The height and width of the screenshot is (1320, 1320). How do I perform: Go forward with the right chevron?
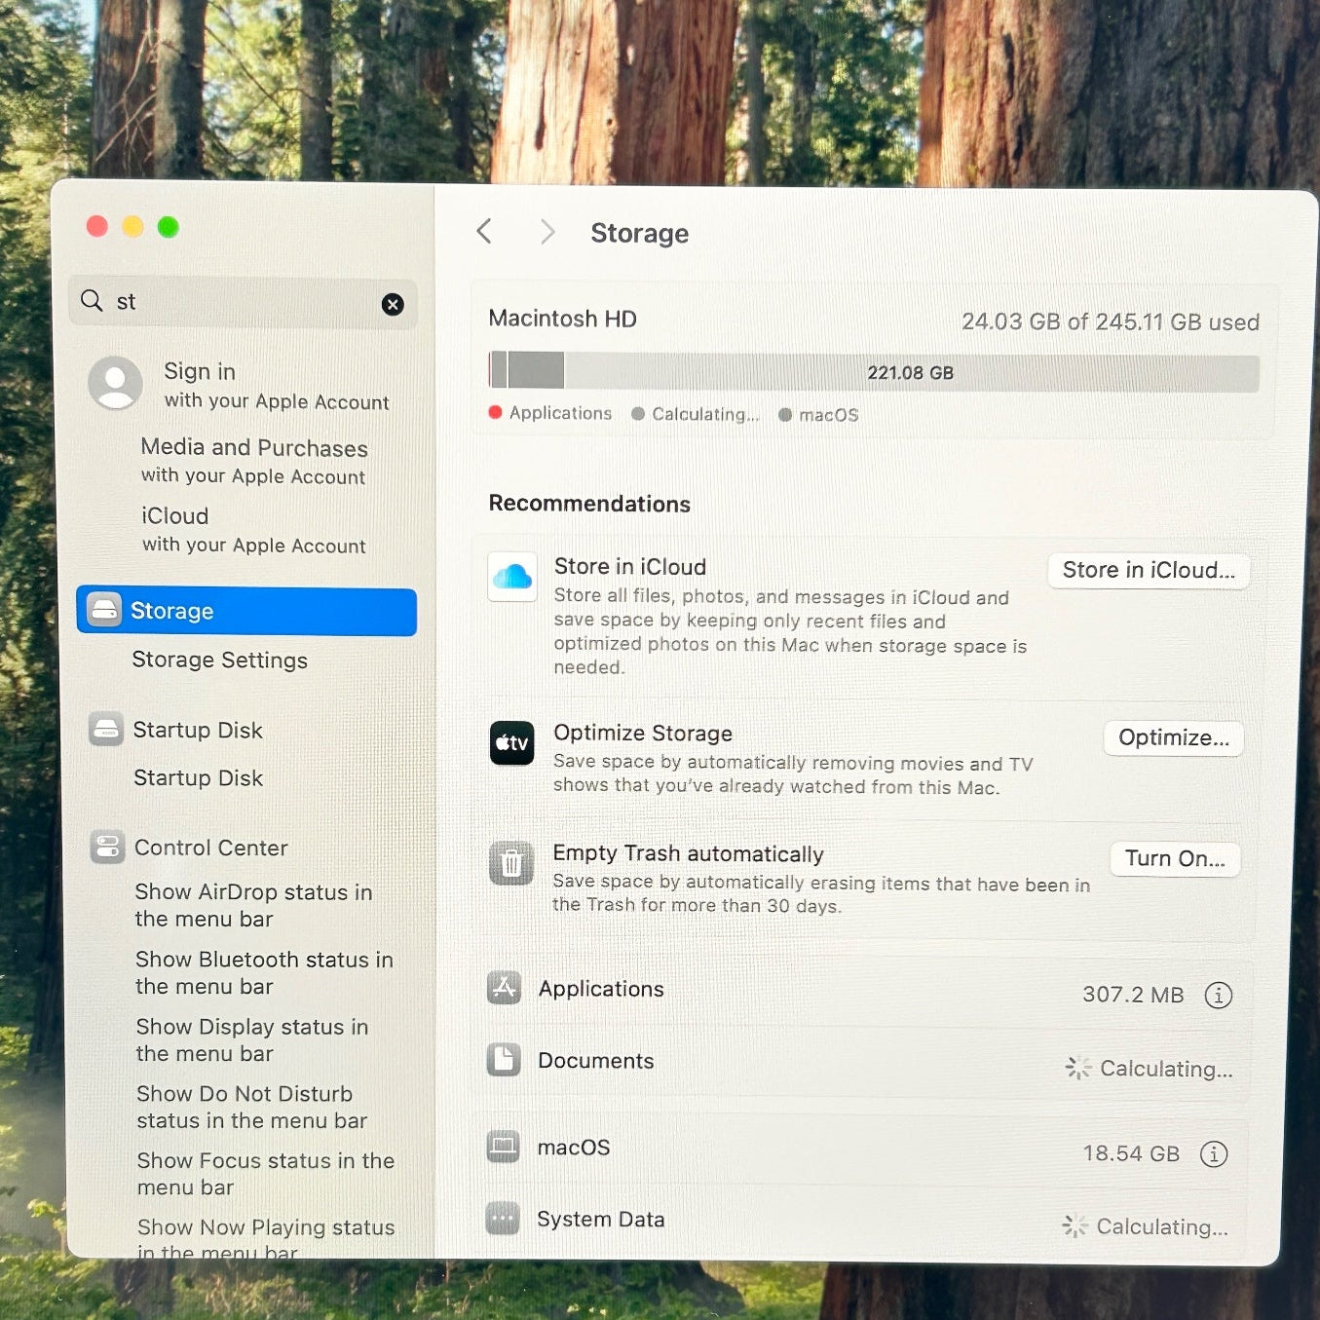pyautogui.click(x=547, y=232)
